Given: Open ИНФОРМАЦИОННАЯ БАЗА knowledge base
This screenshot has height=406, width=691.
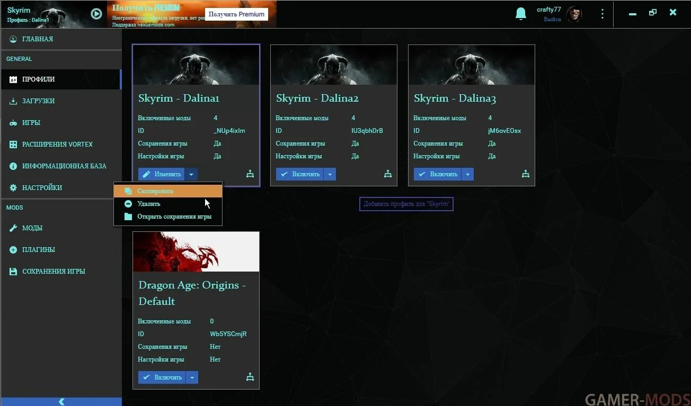Looking at the screenshot, I should pos(61,166).
